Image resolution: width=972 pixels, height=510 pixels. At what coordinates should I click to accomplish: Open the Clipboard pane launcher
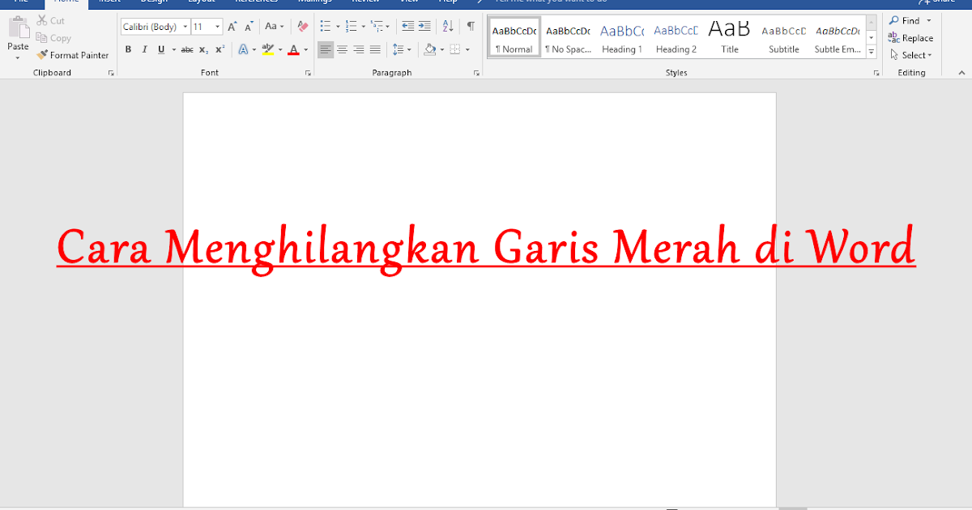[x=111, y=73]
